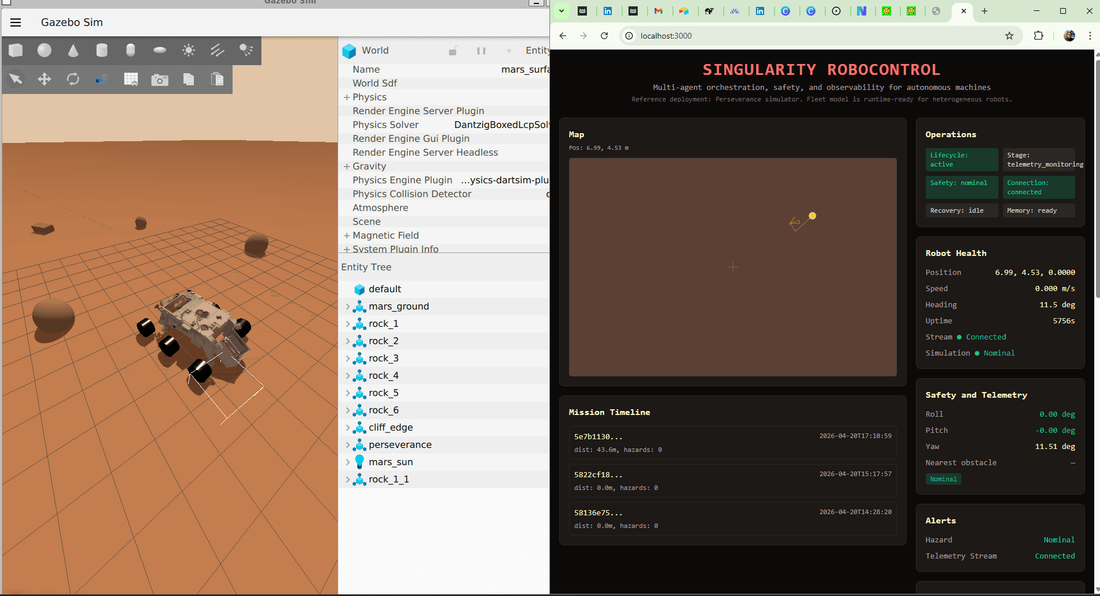Open Chrome extensions puzzle icon

tap(1038, 36)
